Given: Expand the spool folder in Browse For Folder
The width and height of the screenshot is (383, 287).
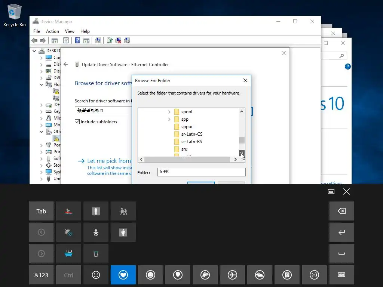Looking at the screenshot, I should tap(169, 112).
